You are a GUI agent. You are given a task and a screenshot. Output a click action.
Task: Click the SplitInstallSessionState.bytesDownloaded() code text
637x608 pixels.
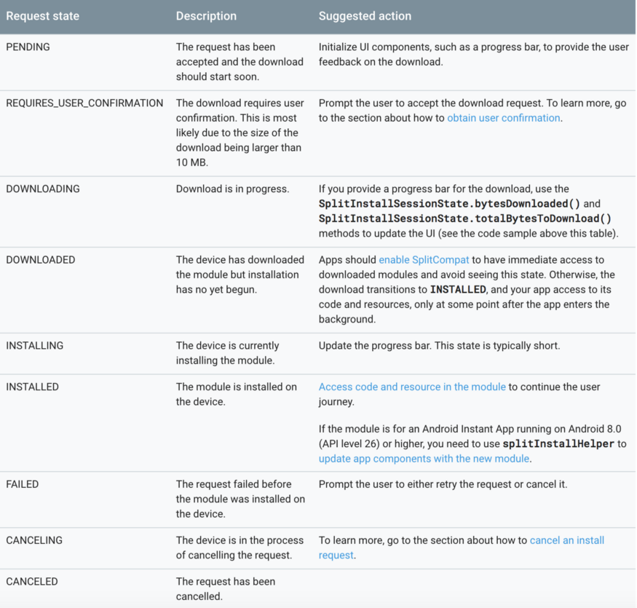pyautogui.click(x=450, y=204)
